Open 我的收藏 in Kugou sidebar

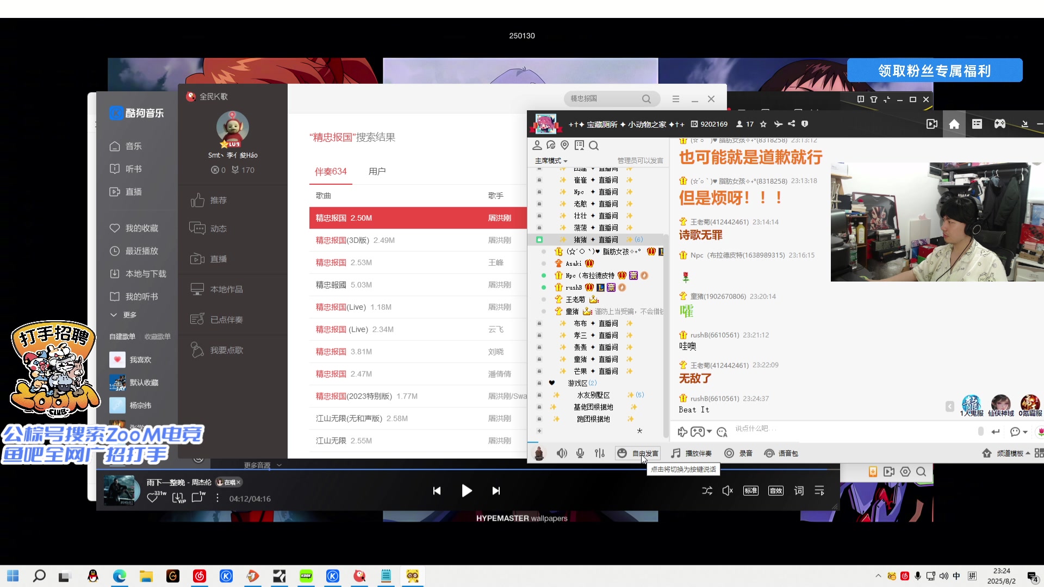click(x=134, y=228)
